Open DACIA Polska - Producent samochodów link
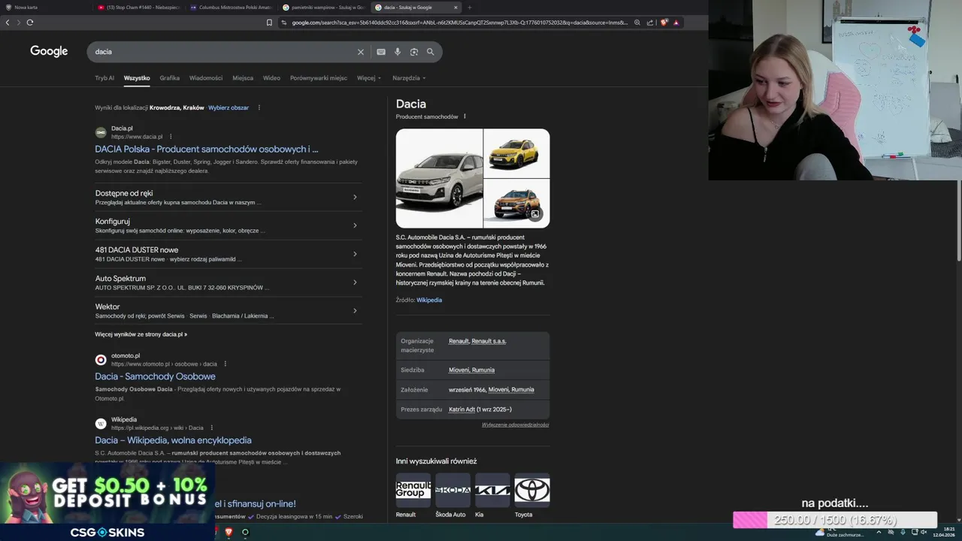This screenshot has width=962, height=541. click(206, 149)
